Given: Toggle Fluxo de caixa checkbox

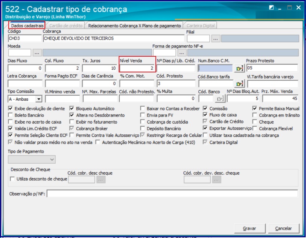Looking at the screenshot, I should pyautogui.click(x=205, y=115).
